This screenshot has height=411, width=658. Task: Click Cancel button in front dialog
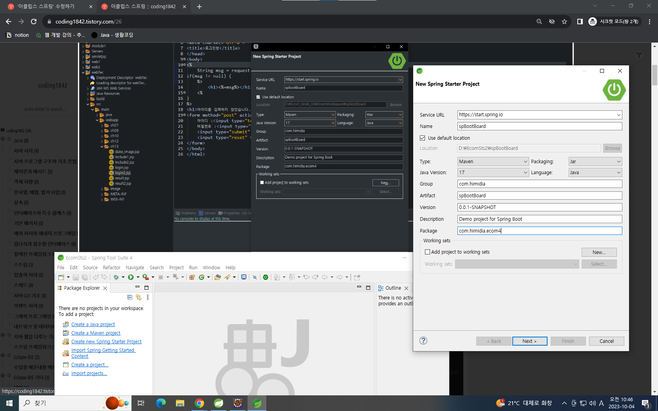607,341
